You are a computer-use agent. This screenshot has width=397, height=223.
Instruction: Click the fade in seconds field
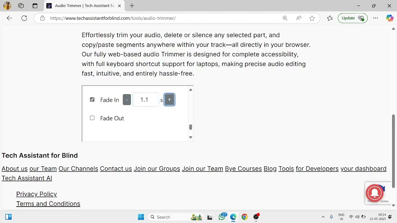tap(146, 100)
